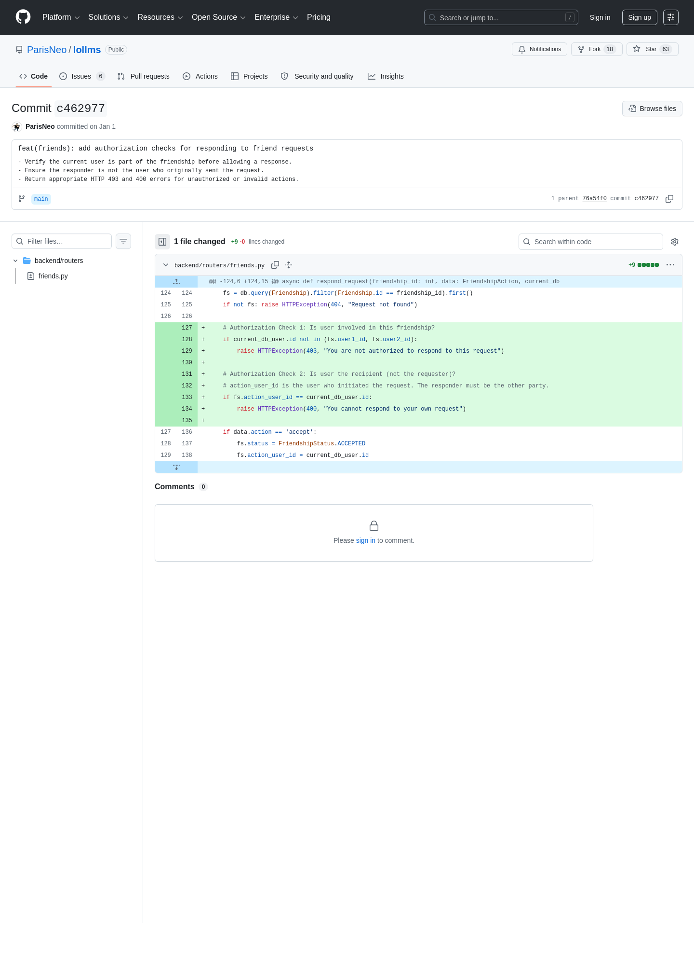
Task: Expand all lines in friends.py diff
Action: 289,265
